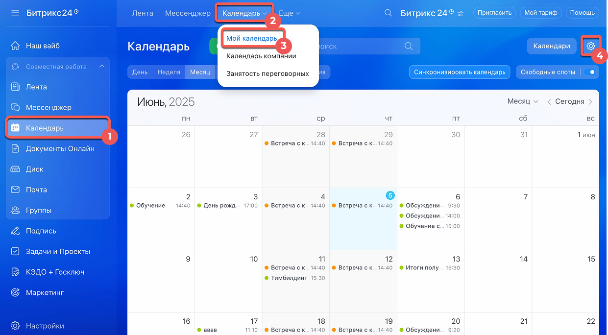
Task: Open Встреча с к... event on May 28
Action: (295, 144)
